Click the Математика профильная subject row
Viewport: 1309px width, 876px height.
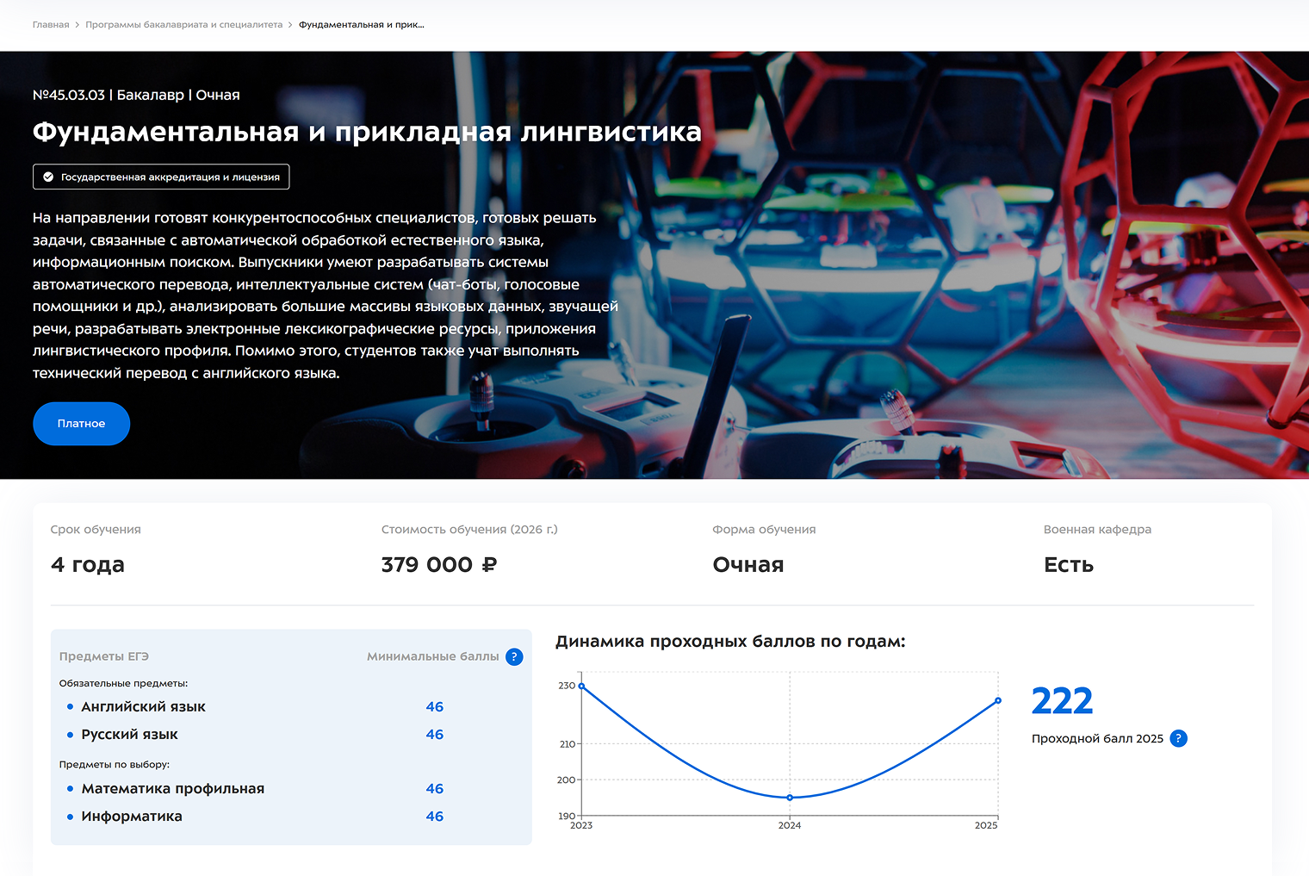(x=172, y=789)
